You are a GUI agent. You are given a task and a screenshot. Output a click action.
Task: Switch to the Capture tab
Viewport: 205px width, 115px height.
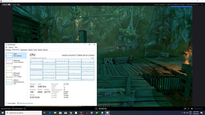(x=6, y=4)
